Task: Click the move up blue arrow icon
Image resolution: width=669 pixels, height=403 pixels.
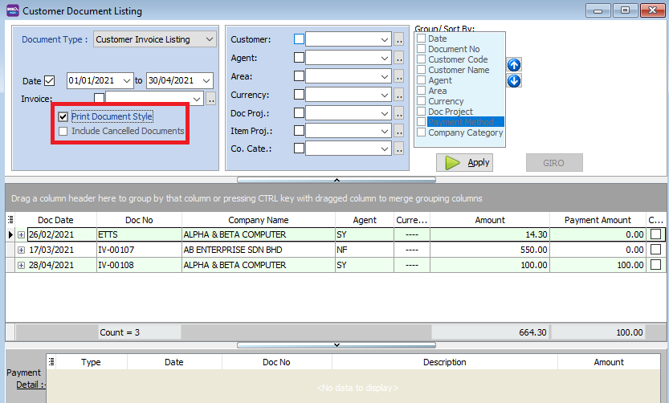Action: (514, 65)
